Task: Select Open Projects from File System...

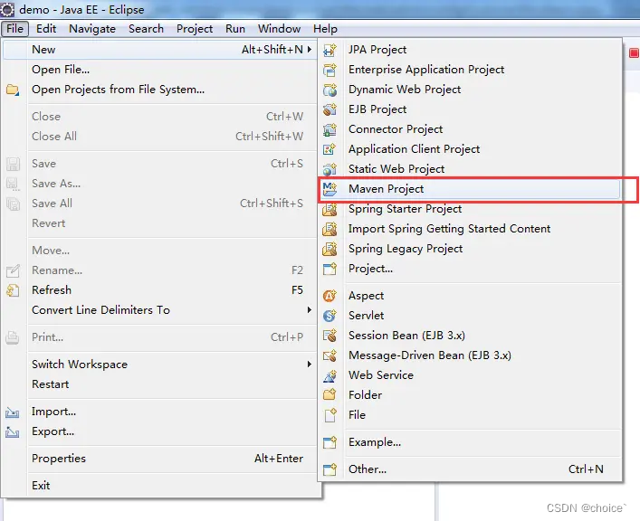Action: tap(159, 90)
